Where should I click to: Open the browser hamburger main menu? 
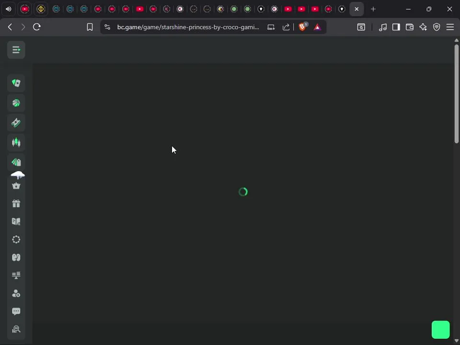pyautogui.click(x=450, y=27)
